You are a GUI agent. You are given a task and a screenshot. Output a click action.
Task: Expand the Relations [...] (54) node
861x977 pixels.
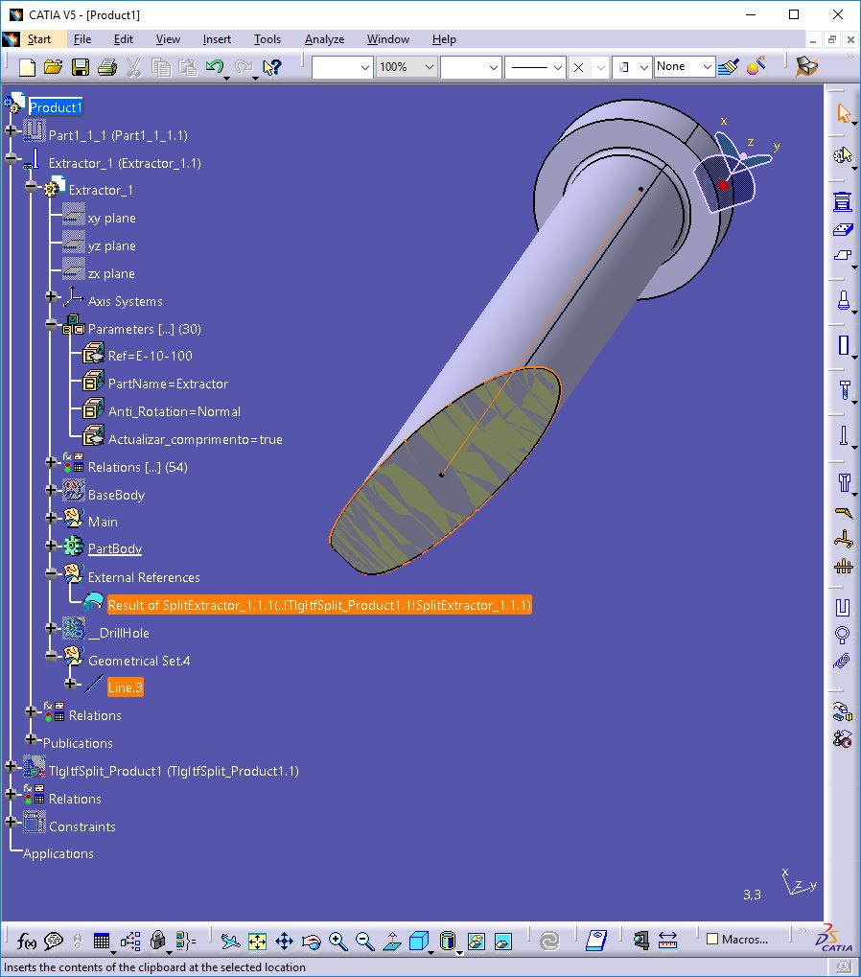tap(52, 462)
